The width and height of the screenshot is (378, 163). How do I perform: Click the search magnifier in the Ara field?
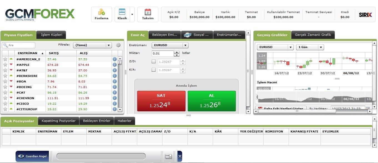click(6, 45)
